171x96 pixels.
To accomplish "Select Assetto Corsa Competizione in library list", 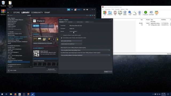I will [14, 49].
